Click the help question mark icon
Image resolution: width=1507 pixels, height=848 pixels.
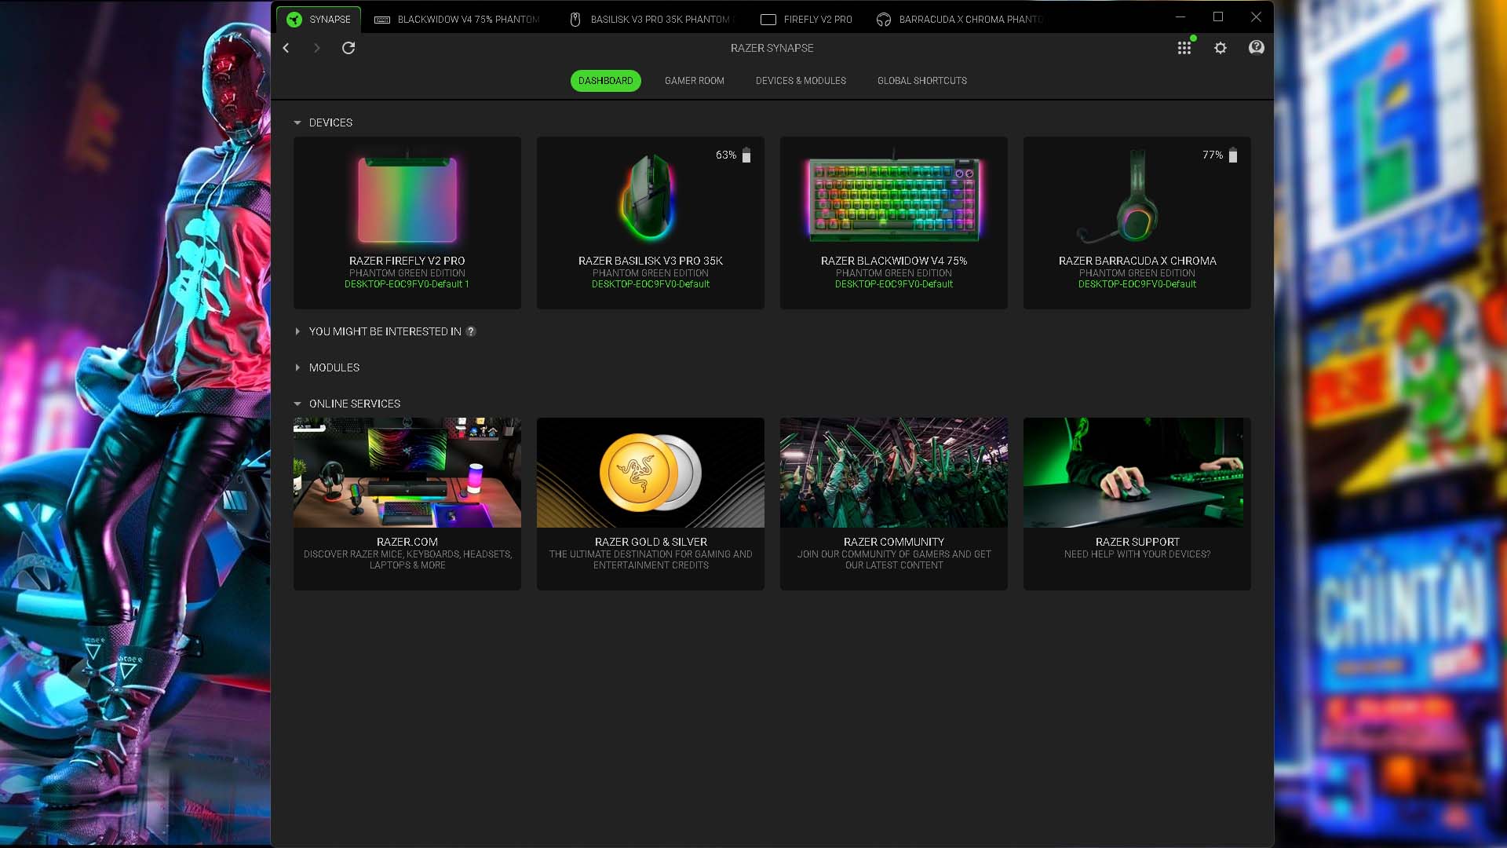click(1256, 48)
